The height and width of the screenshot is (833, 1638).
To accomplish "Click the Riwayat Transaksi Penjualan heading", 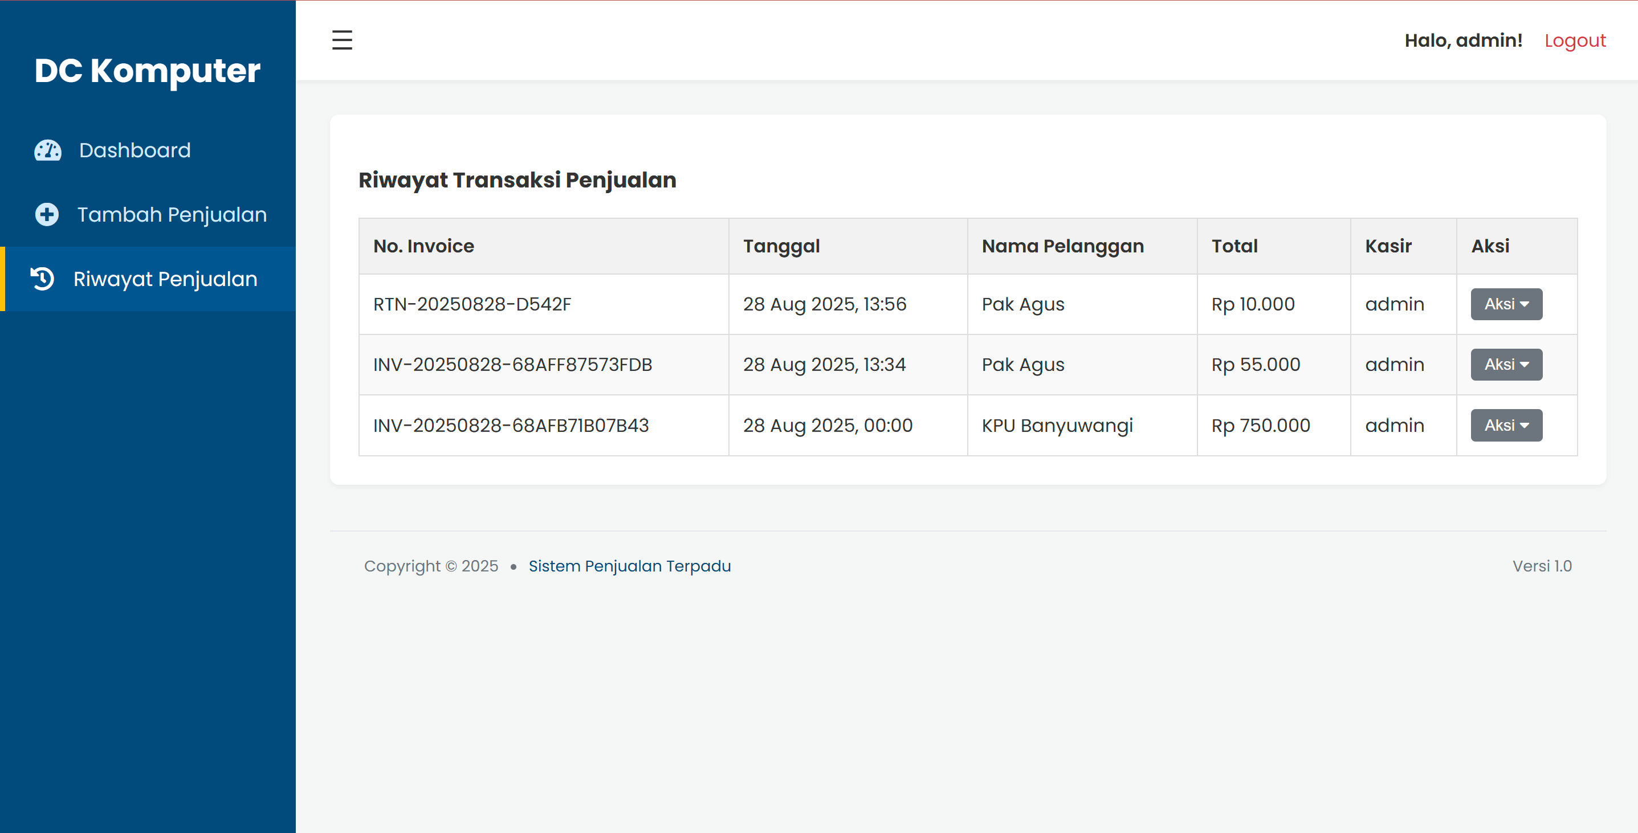I will [x=517, y=180].
